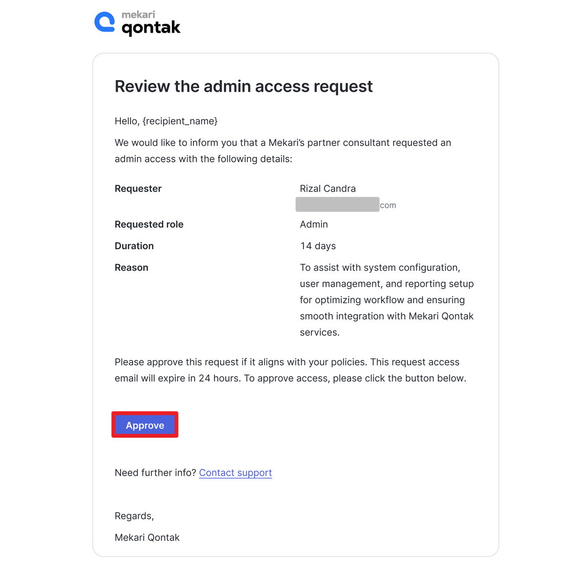Open the Contact support link
This screenshot has height=575, width=569.
[235, 473]
